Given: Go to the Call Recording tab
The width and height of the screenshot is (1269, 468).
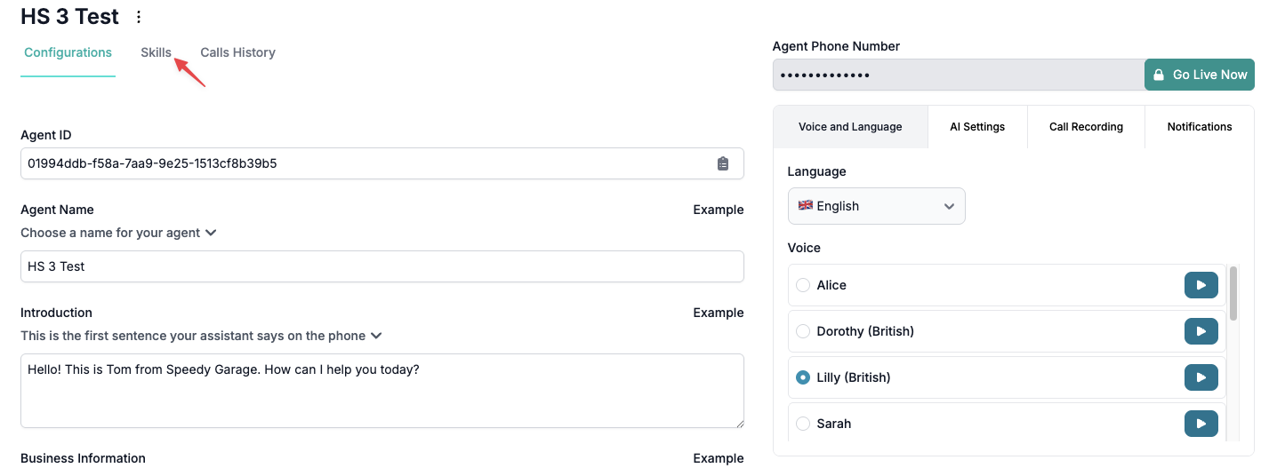Looking at the screenshot, I should (x=1085, y=127).
